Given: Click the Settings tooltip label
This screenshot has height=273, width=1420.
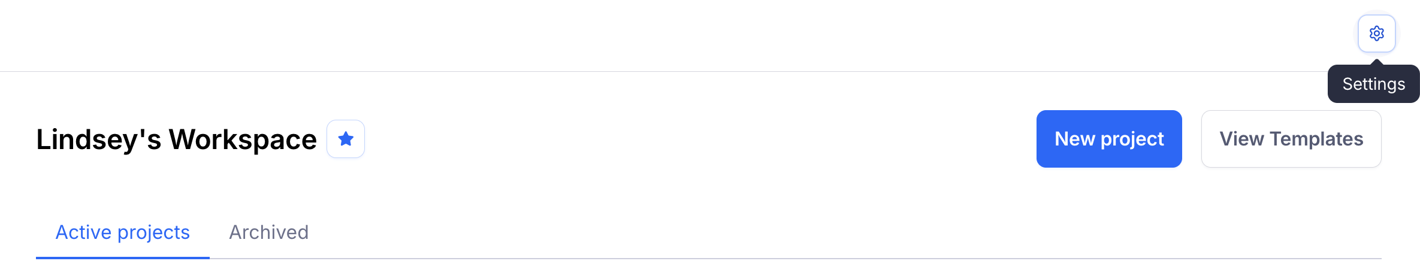Looking at the screenshot, I should pos(1373,84).
